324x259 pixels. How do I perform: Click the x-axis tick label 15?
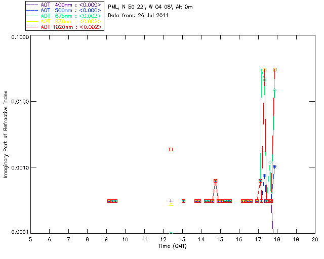(x=220, y=239)
